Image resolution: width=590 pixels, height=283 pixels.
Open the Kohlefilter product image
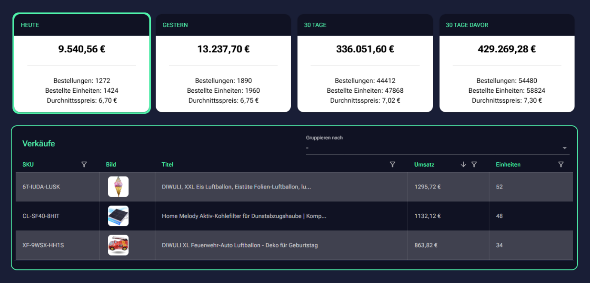(118, 216)
